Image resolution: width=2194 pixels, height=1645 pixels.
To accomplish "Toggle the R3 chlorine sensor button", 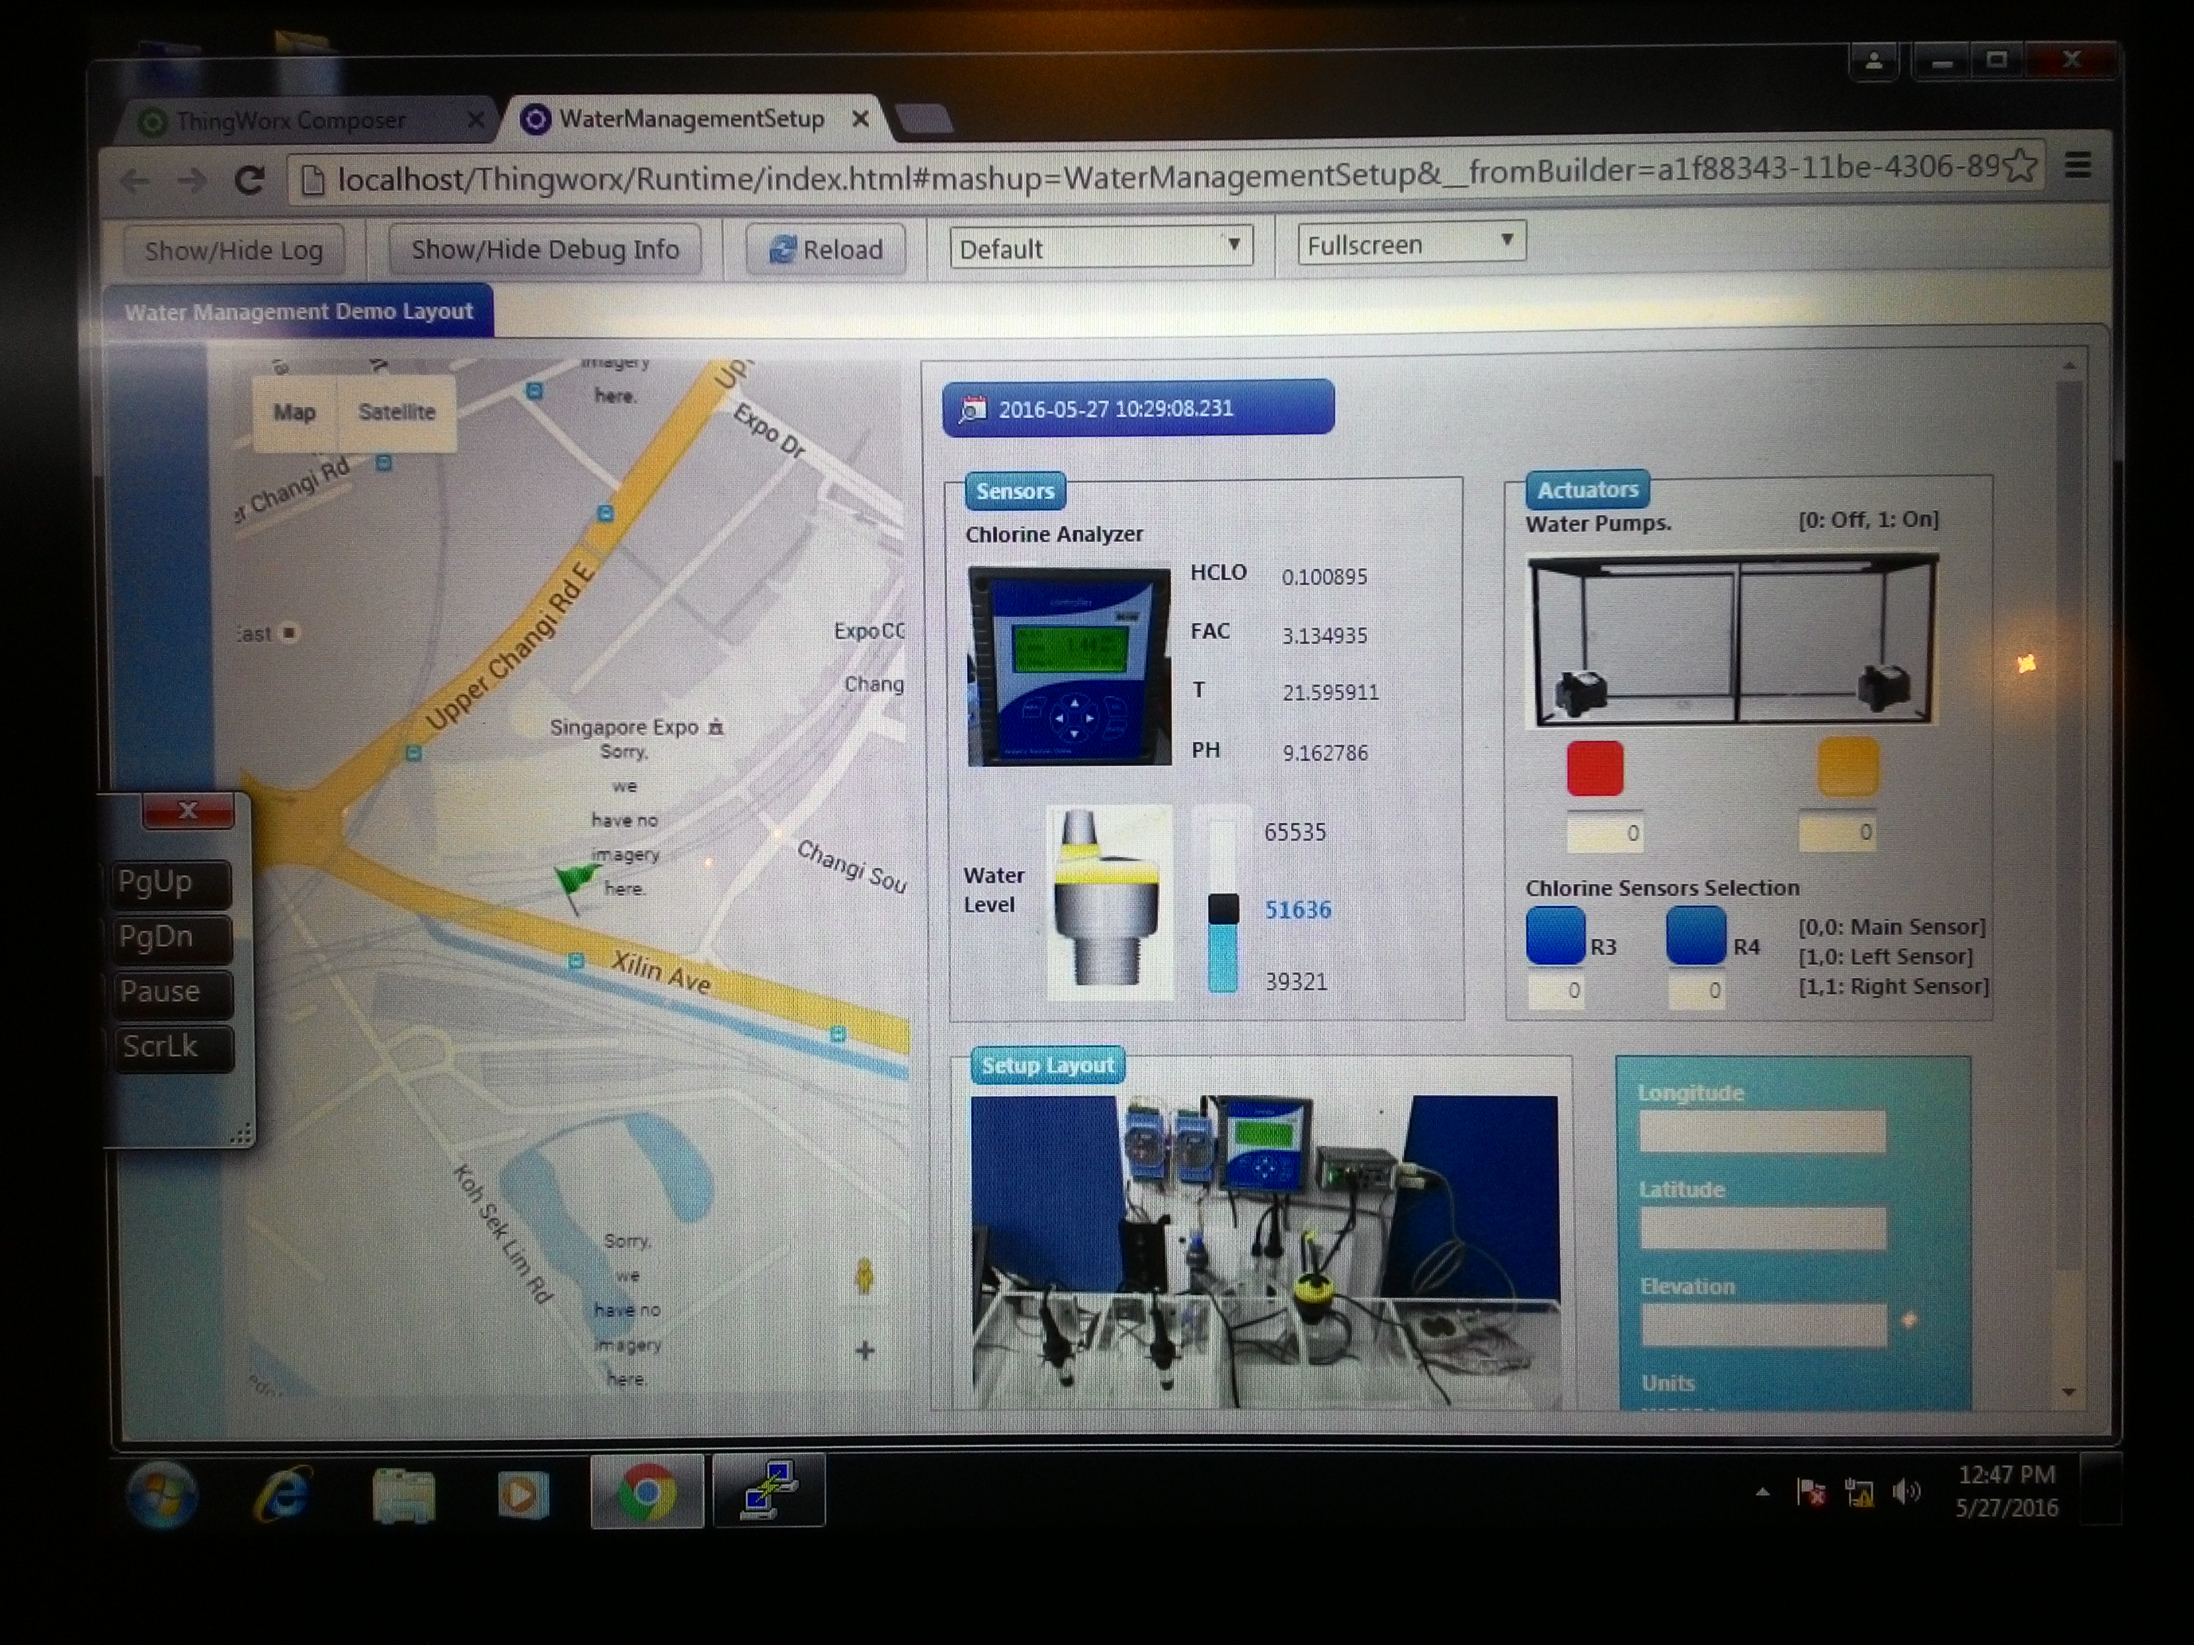I will 1555,936.
